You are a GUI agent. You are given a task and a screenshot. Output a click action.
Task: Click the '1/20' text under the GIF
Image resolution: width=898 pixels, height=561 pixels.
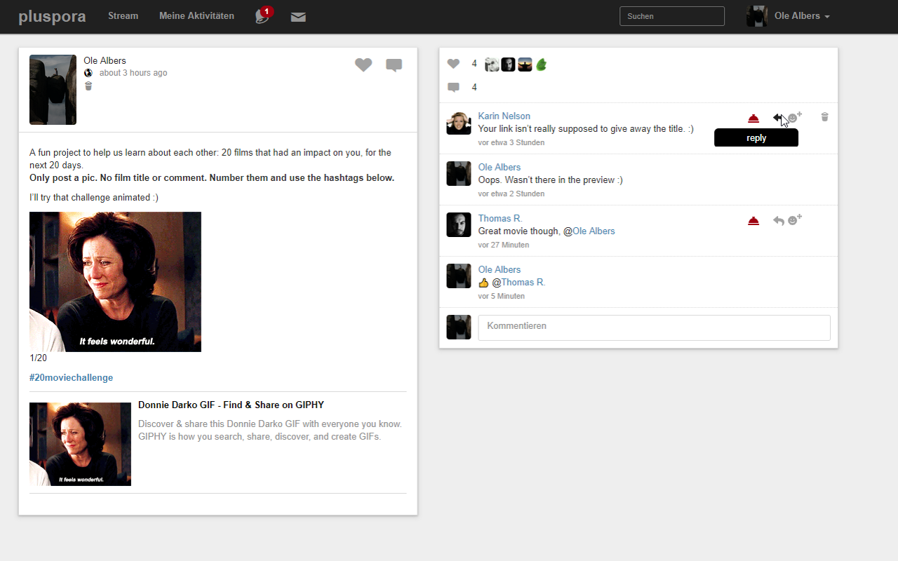coord(39,358)
